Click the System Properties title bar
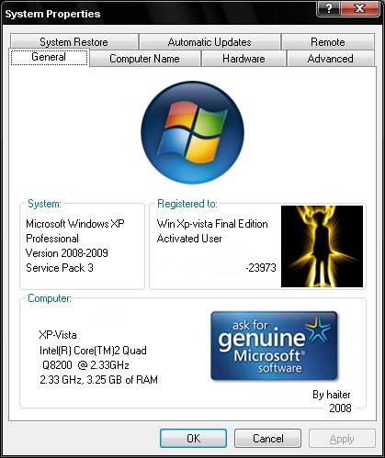385x458 pixels. pyautogui.click(x=159, y=13)
